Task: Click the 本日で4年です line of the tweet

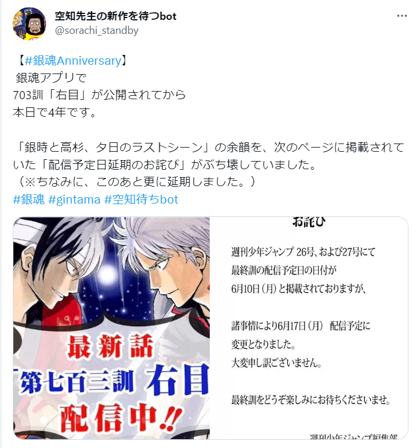Action: point(55,112)
